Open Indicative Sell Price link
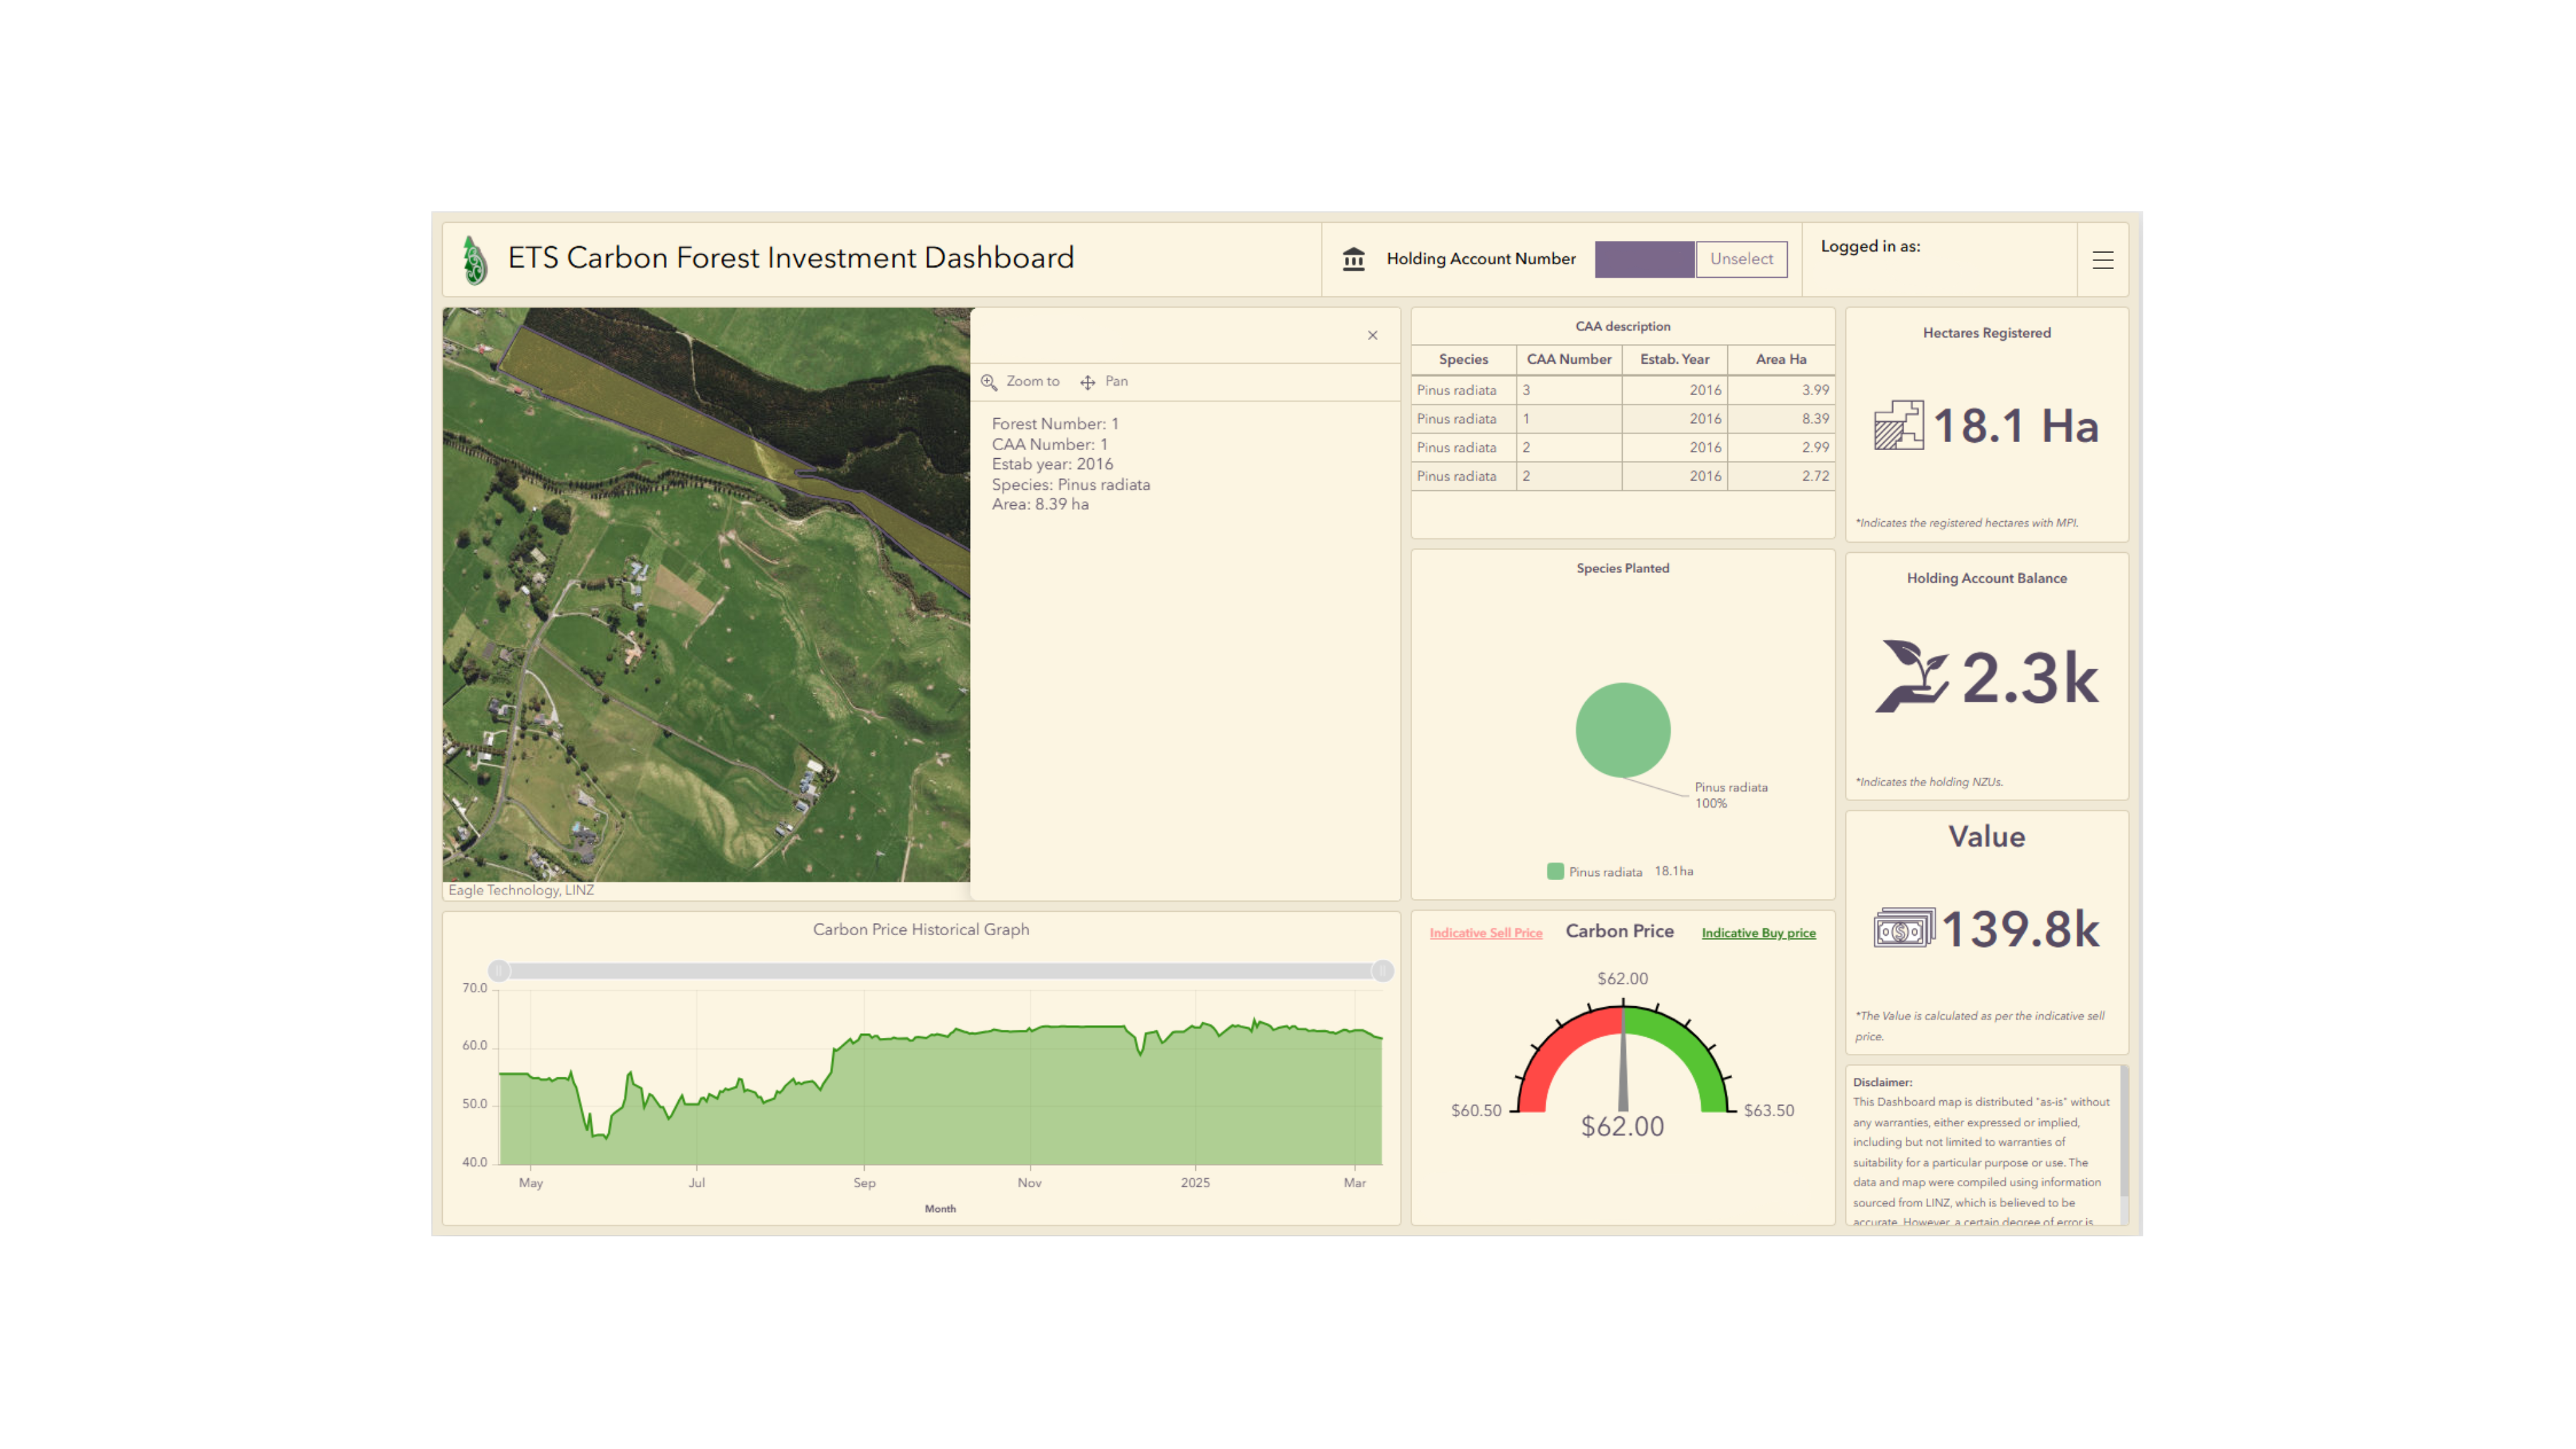Screen dimensions: 2576x1449 tap(1485, 933)
